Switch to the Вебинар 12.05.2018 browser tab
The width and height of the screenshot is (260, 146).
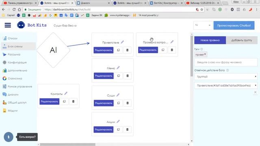coord(203,3)
